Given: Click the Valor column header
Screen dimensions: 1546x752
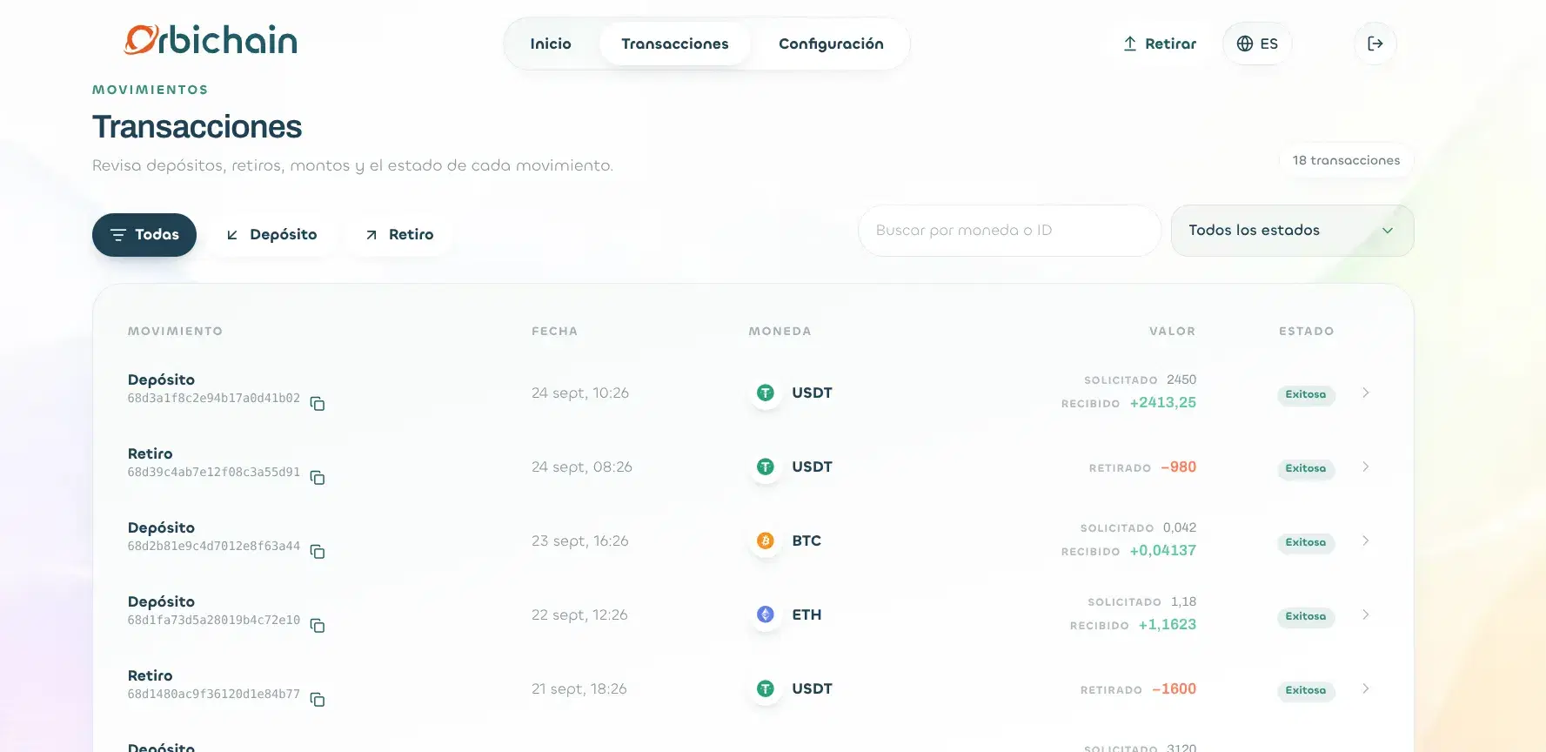Looking at the screenshot, I should pos(1172,332).
